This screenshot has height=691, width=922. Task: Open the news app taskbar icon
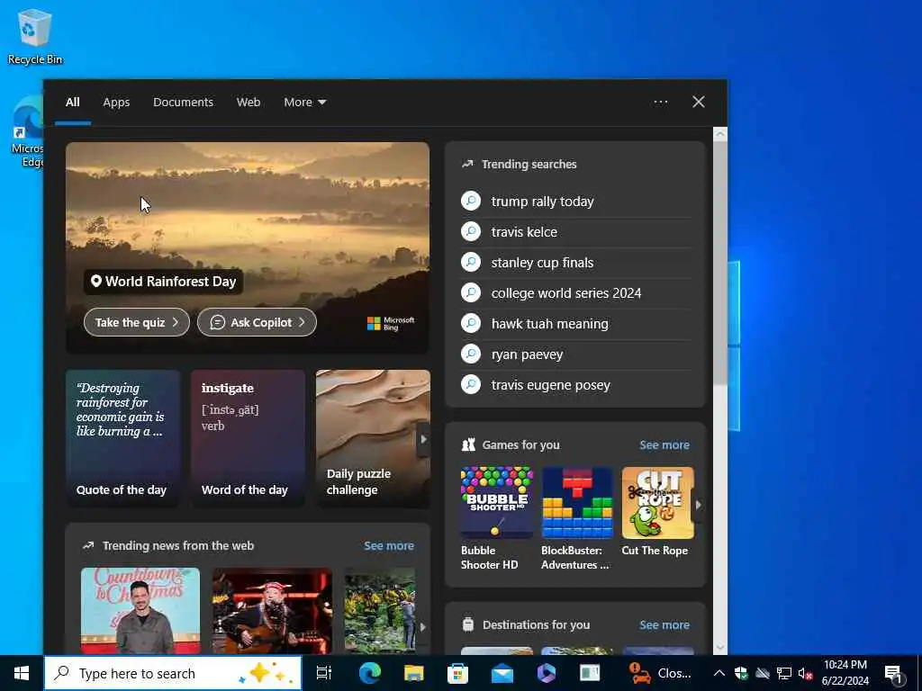pyautogui.click(x=590, y=673)
